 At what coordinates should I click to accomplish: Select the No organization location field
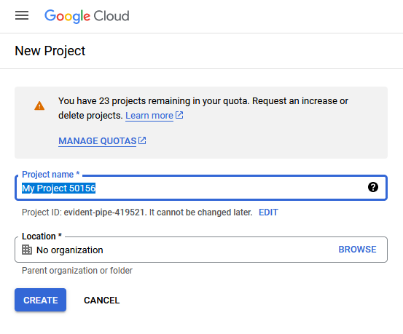pos(201,250)
